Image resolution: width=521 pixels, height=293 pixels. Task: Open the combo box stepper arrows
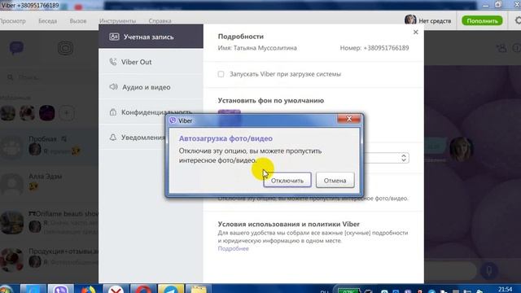(x=404, y=158)
